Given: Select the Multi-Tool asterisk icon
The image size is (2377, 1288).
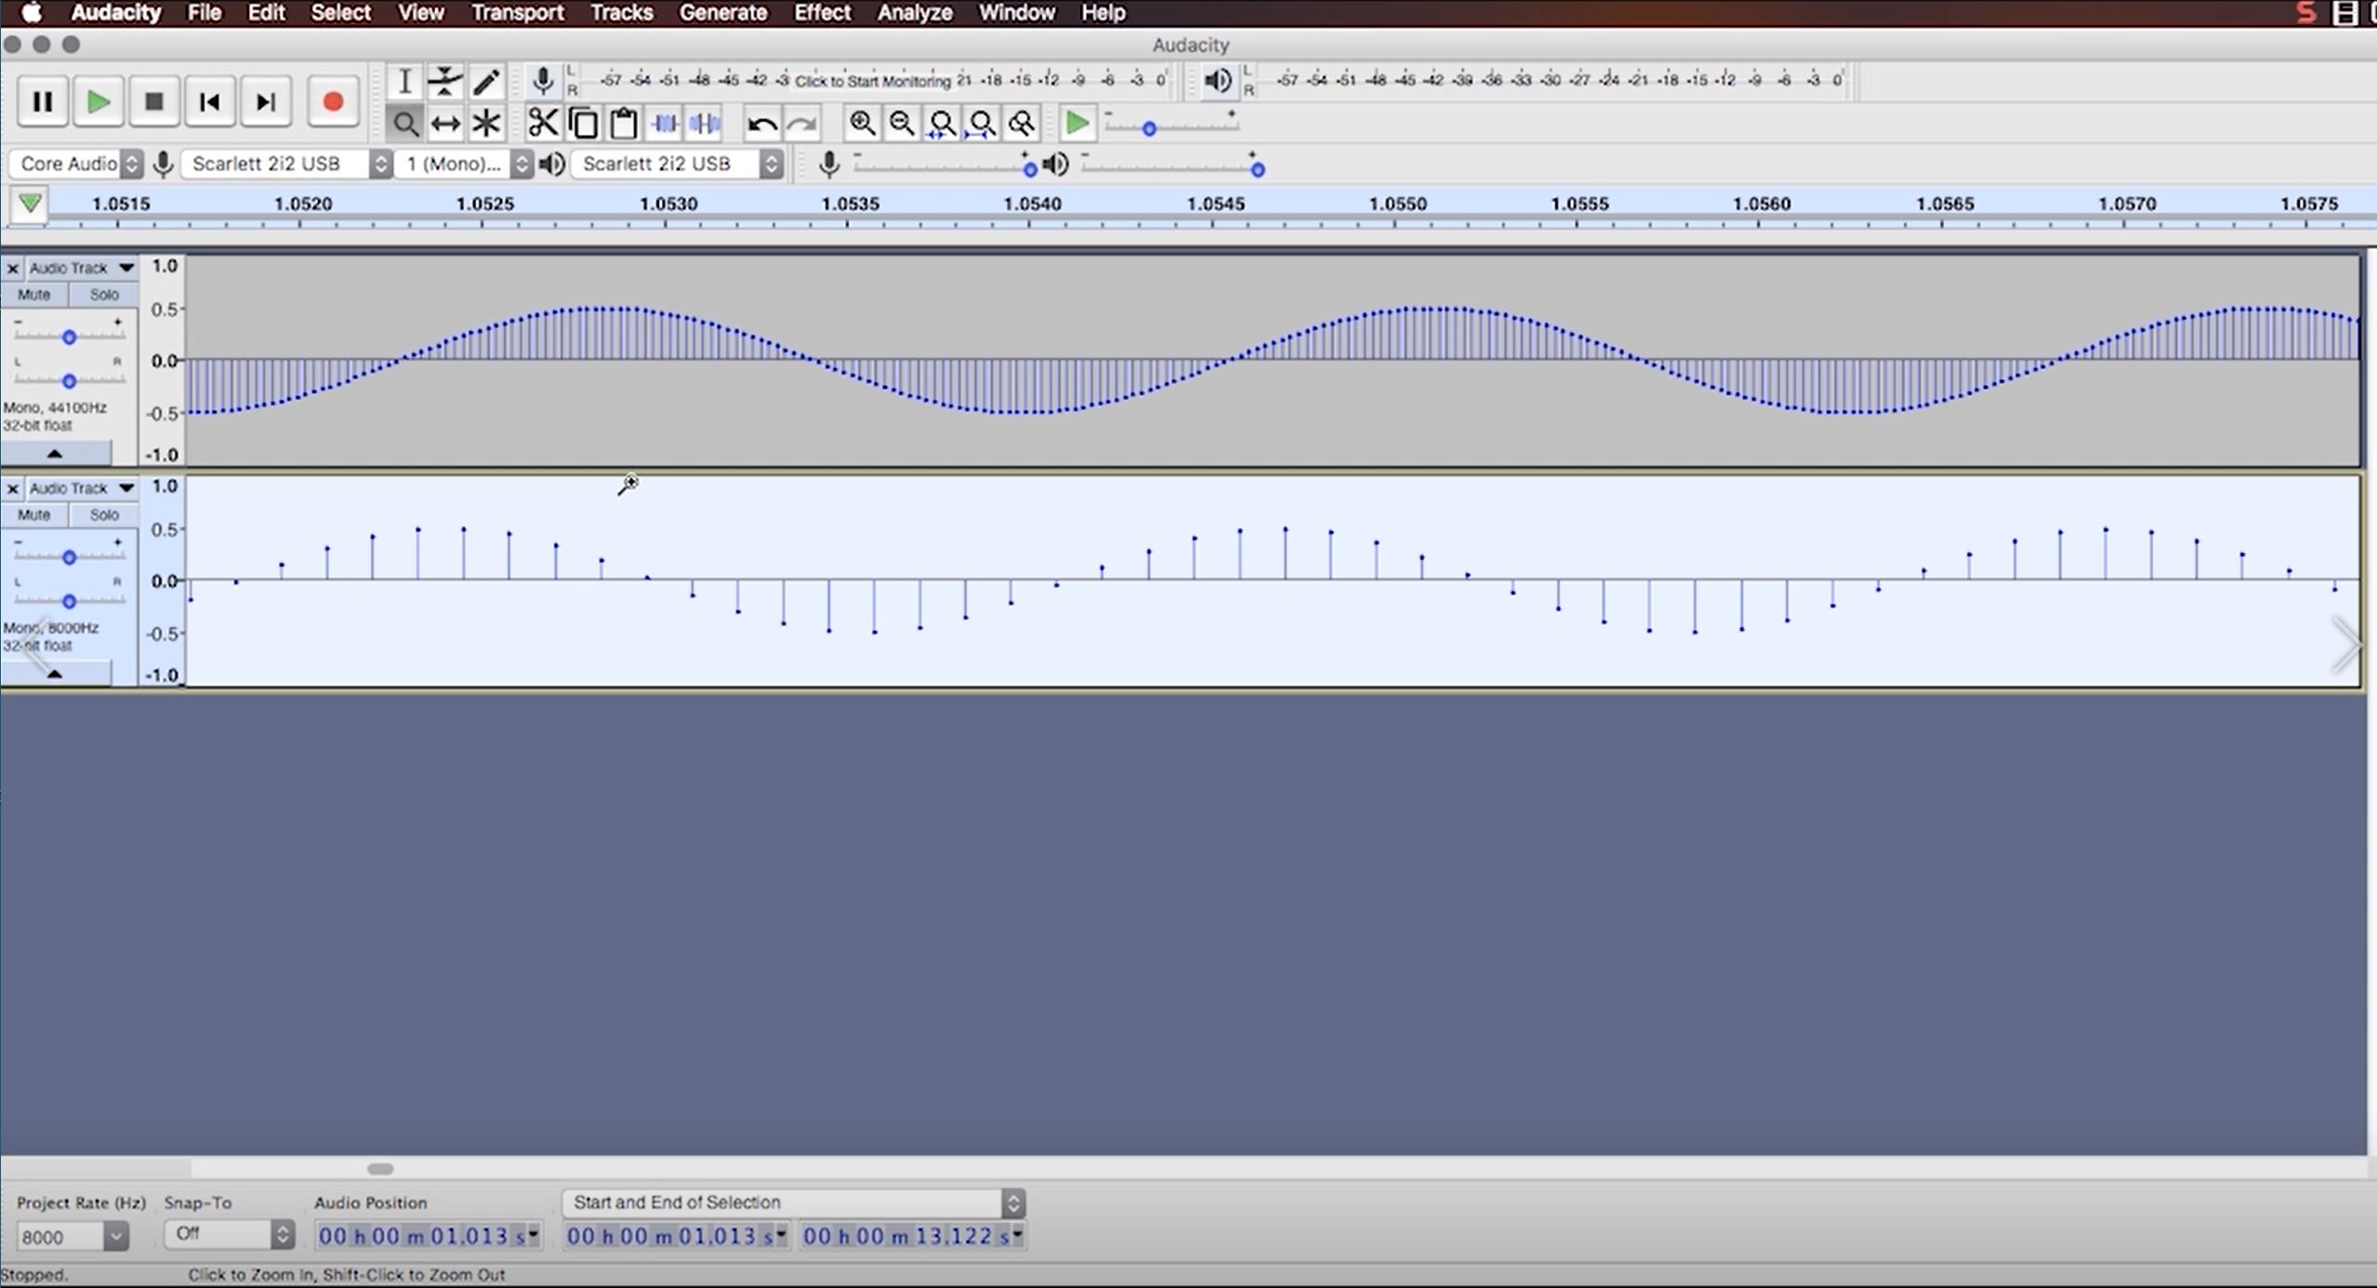Looking at the screenshot, I should 486,124.
